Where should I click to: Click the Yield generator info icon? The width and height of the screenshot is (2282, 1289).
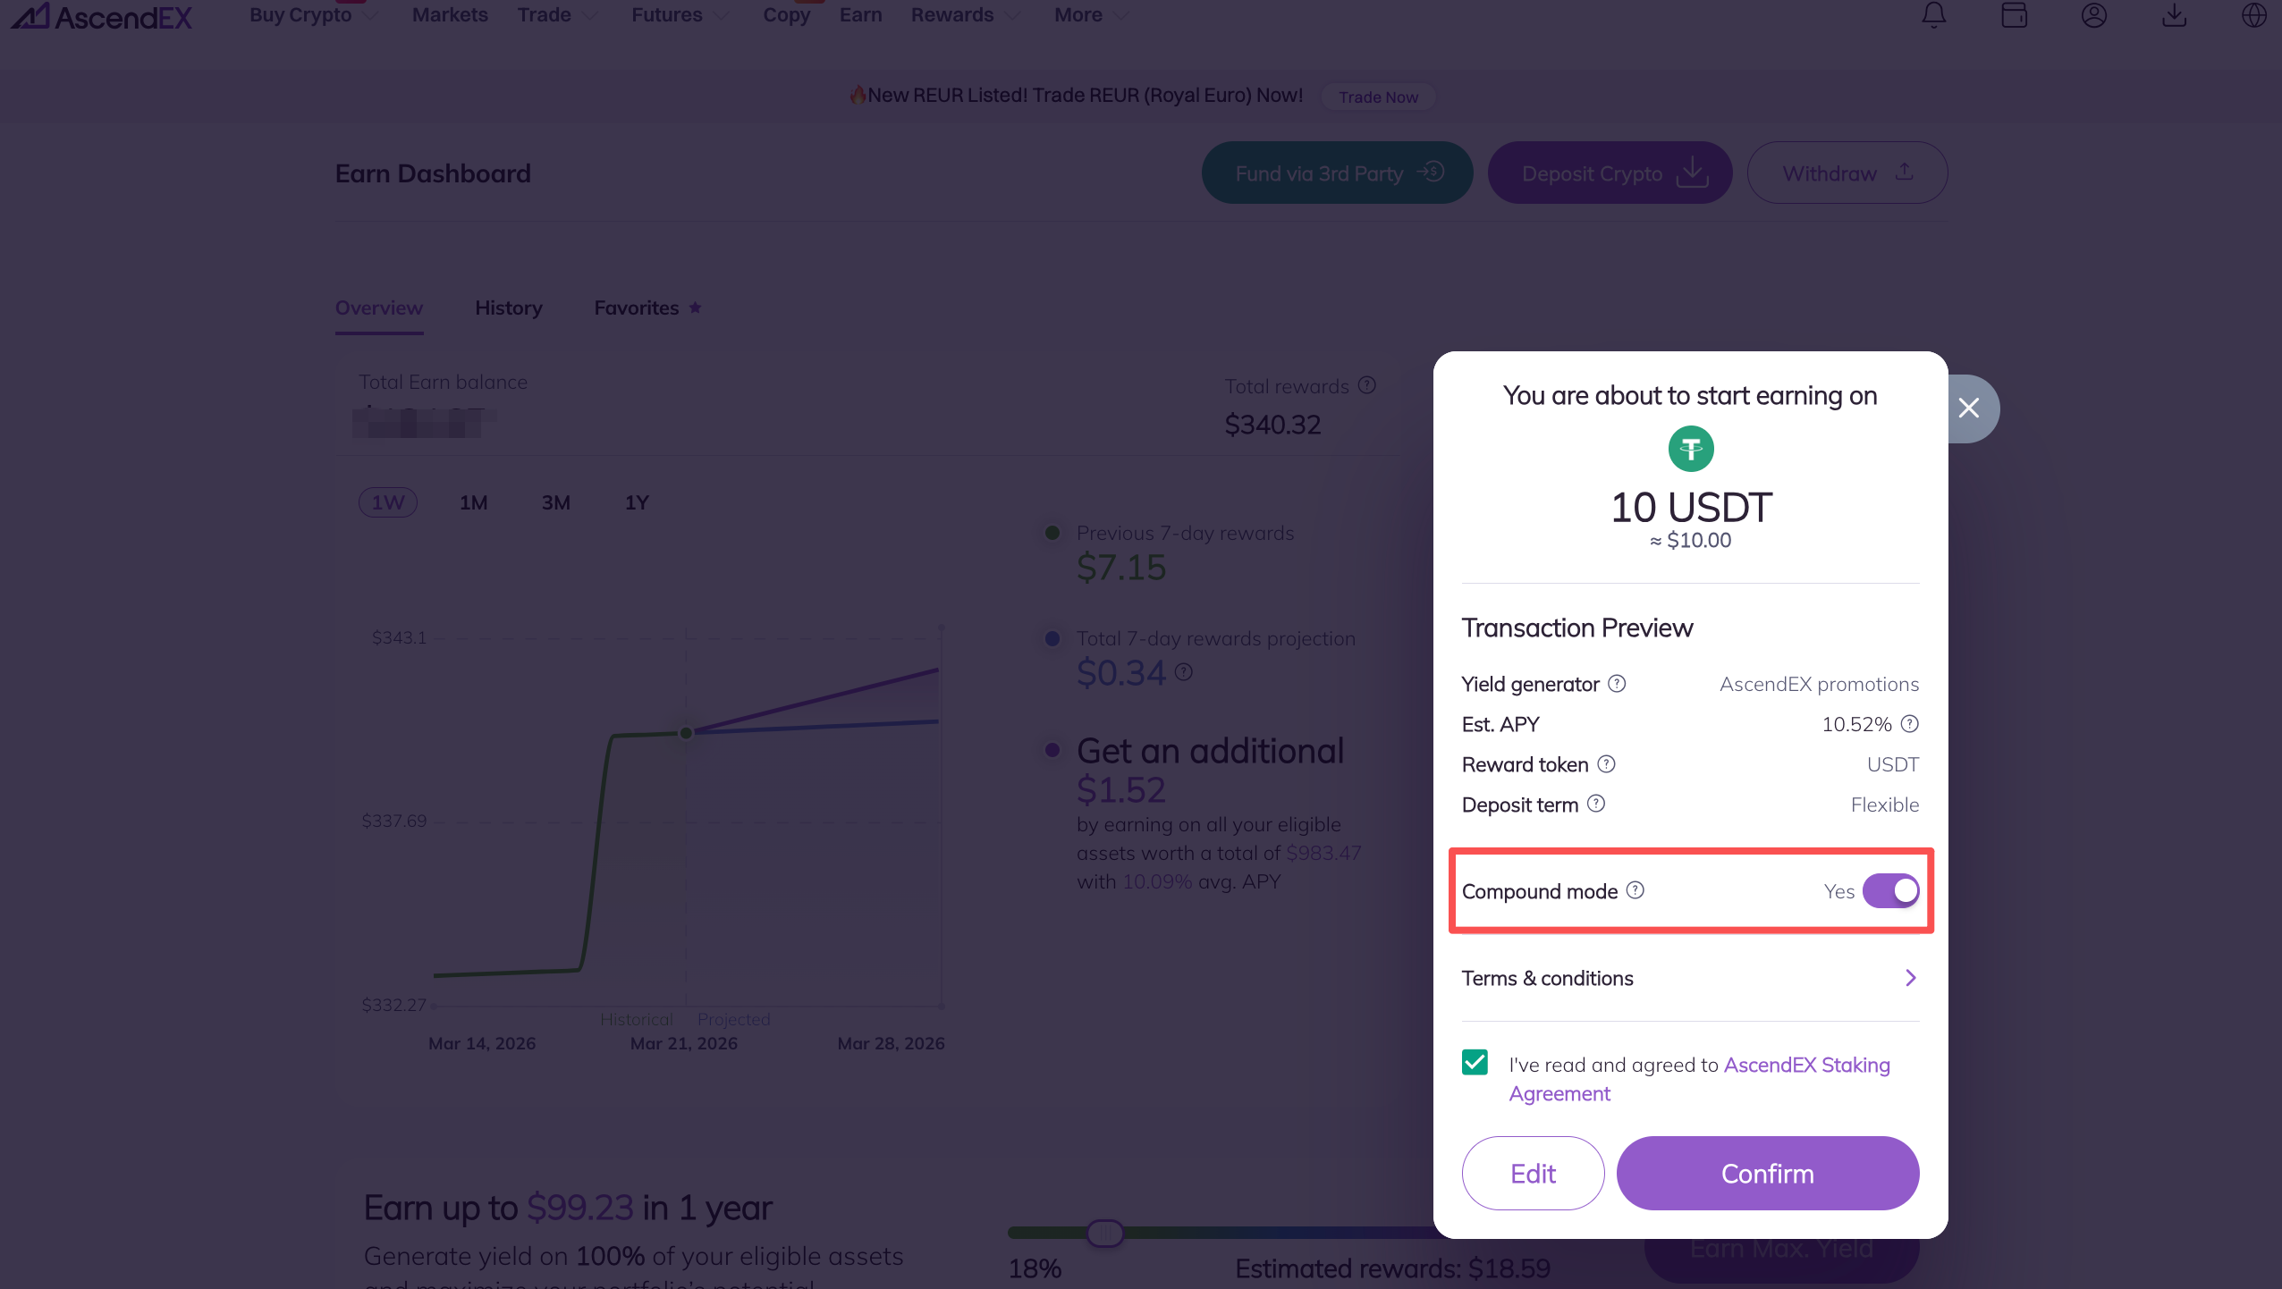[1617, 684]
